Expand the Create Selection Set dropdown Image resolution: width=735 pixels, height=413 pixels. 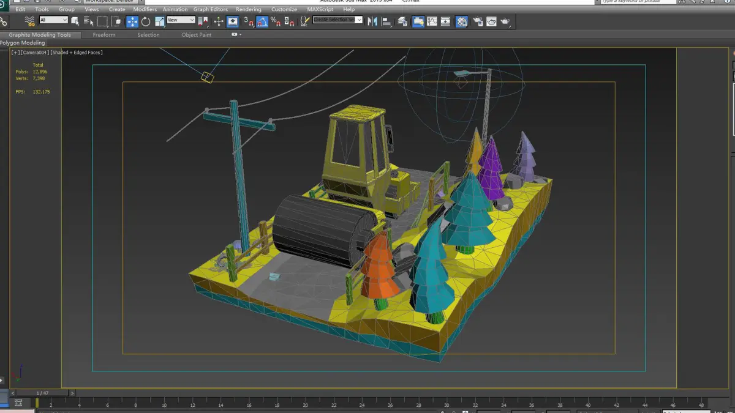pyautogui.click(x=359, y=20)
